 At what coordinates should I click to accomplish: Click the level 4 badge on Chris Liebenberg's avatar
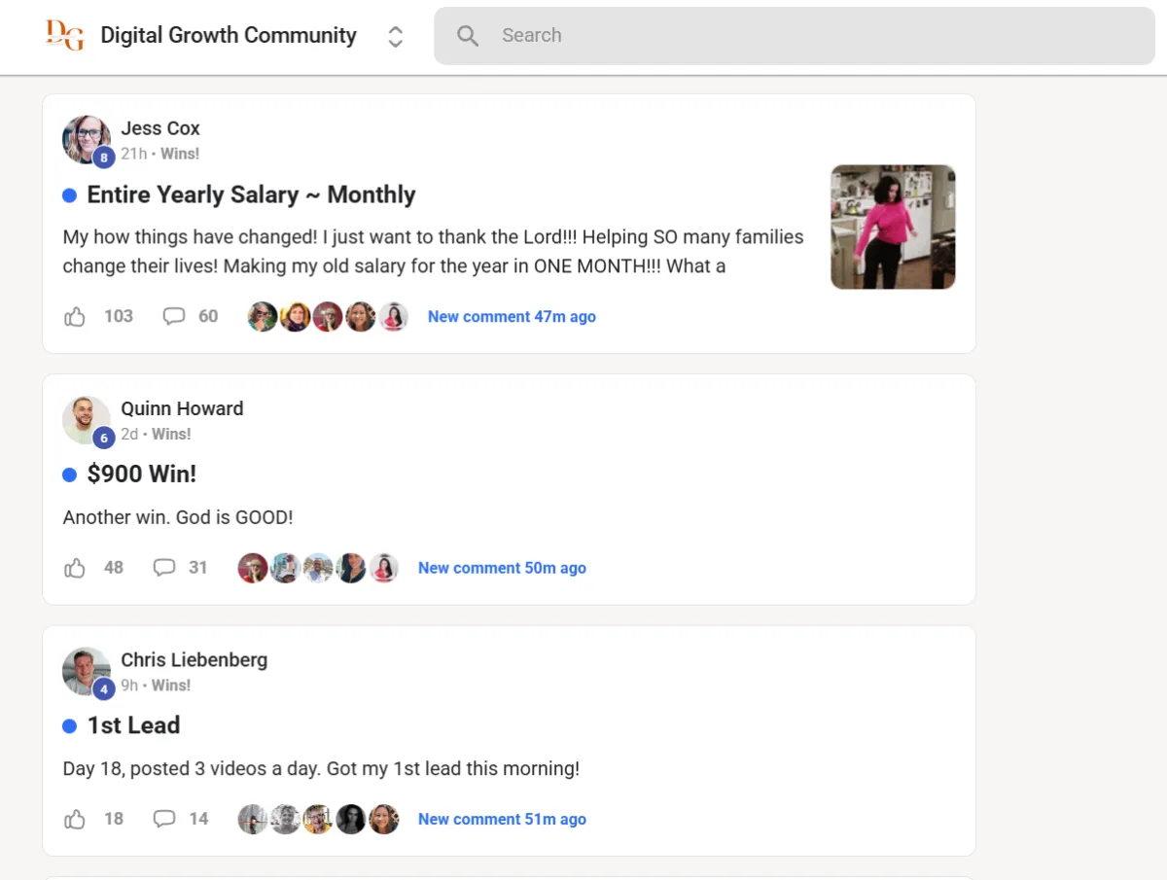pyautogui.click(x=104, y=689)
